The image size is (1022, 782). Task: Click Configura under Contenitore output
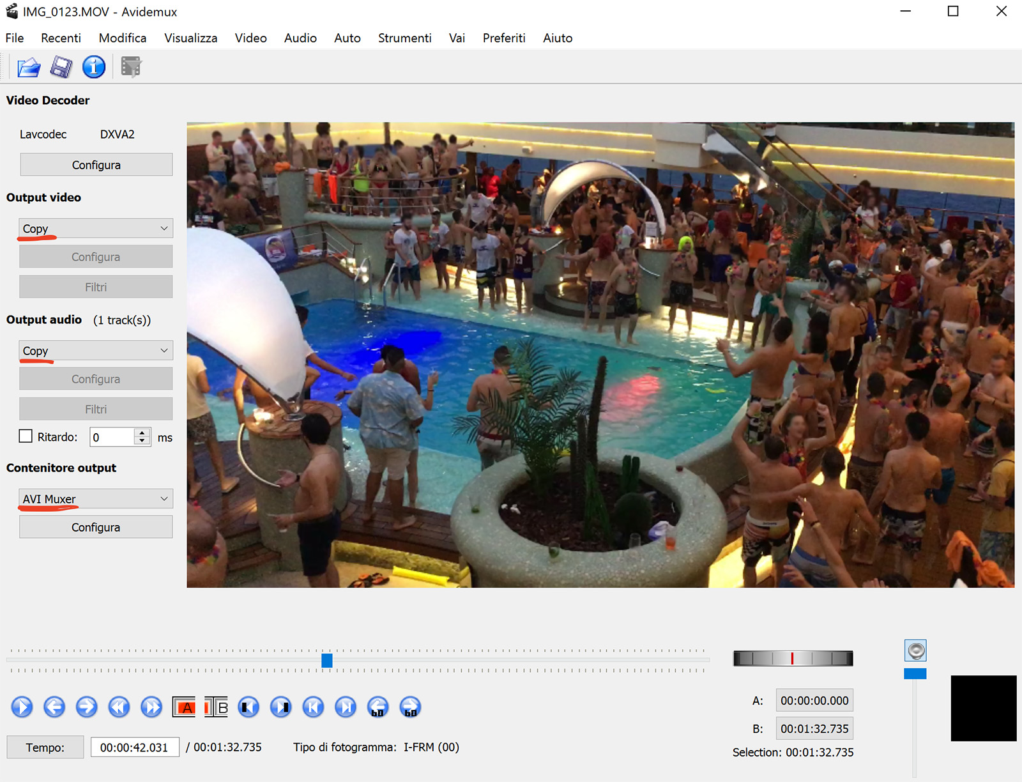click(x=96, y=527)
